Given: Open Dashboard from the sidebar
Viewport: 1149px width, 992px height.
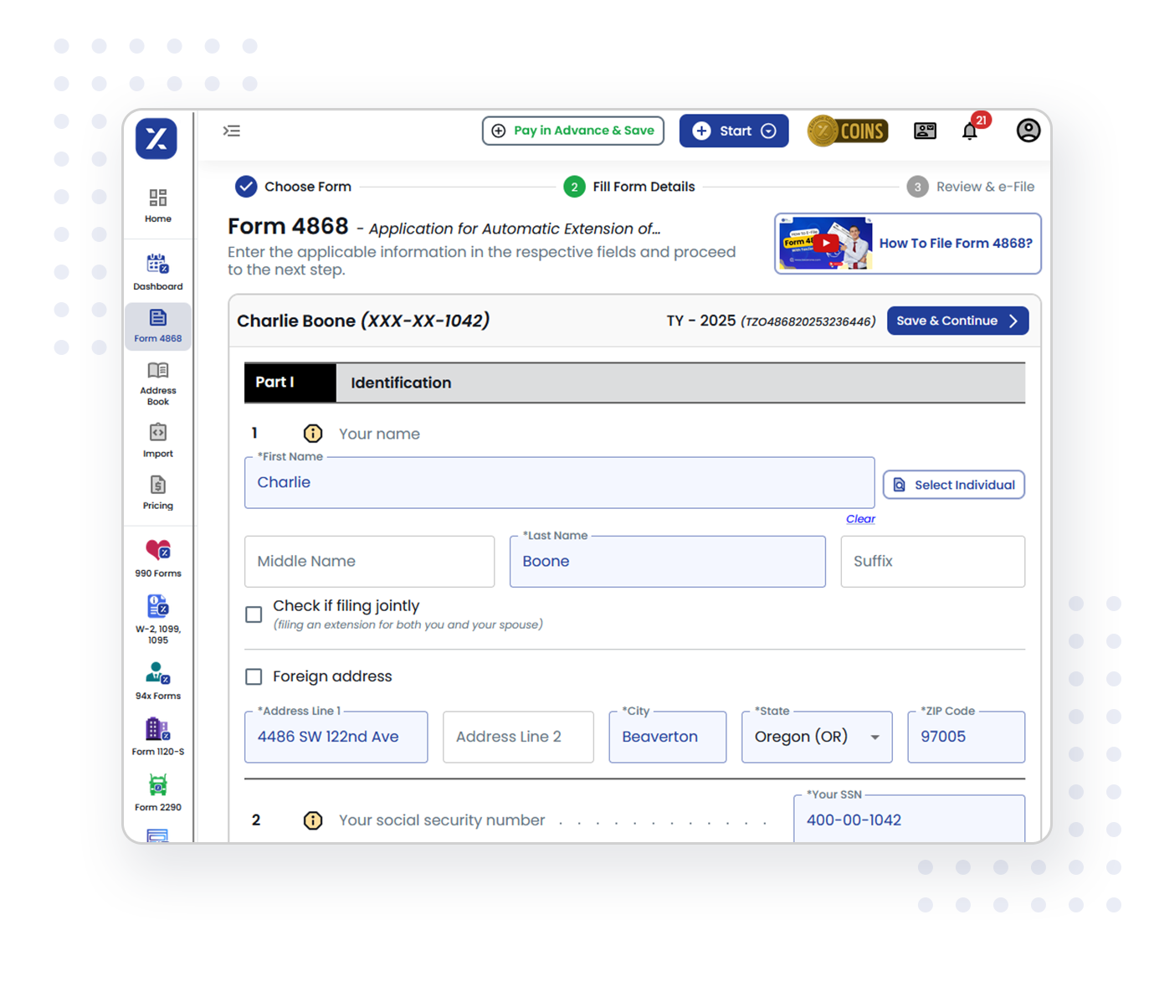Looking at the screenshot, I should click(158, 272).
